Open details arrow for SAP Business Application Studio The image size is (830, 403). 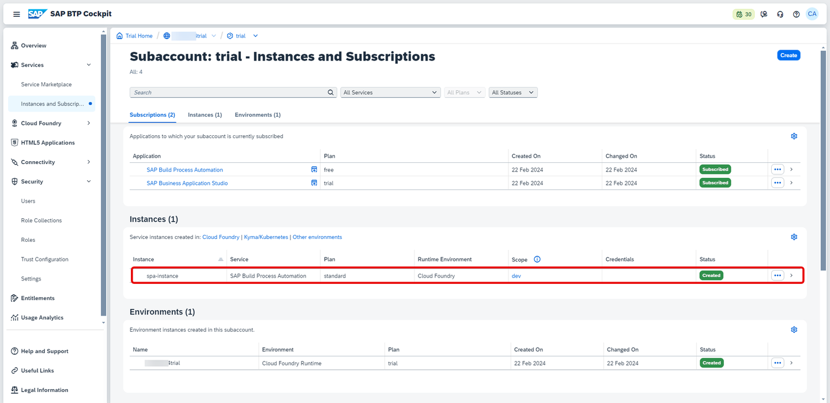[x=791, y=183]
